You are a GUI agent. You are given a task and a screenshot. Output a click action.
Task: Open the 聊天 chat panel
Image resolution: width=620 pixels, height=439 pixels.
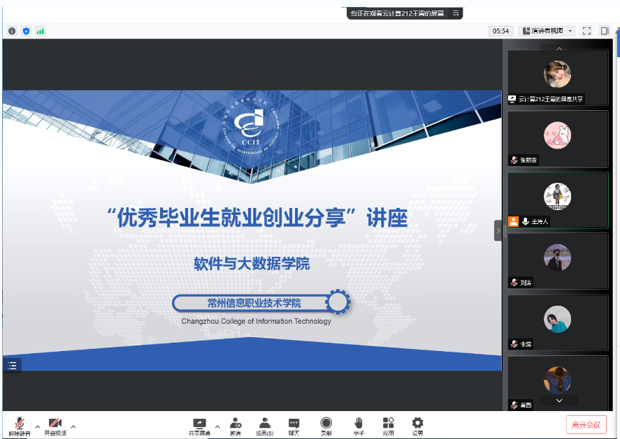294,426
